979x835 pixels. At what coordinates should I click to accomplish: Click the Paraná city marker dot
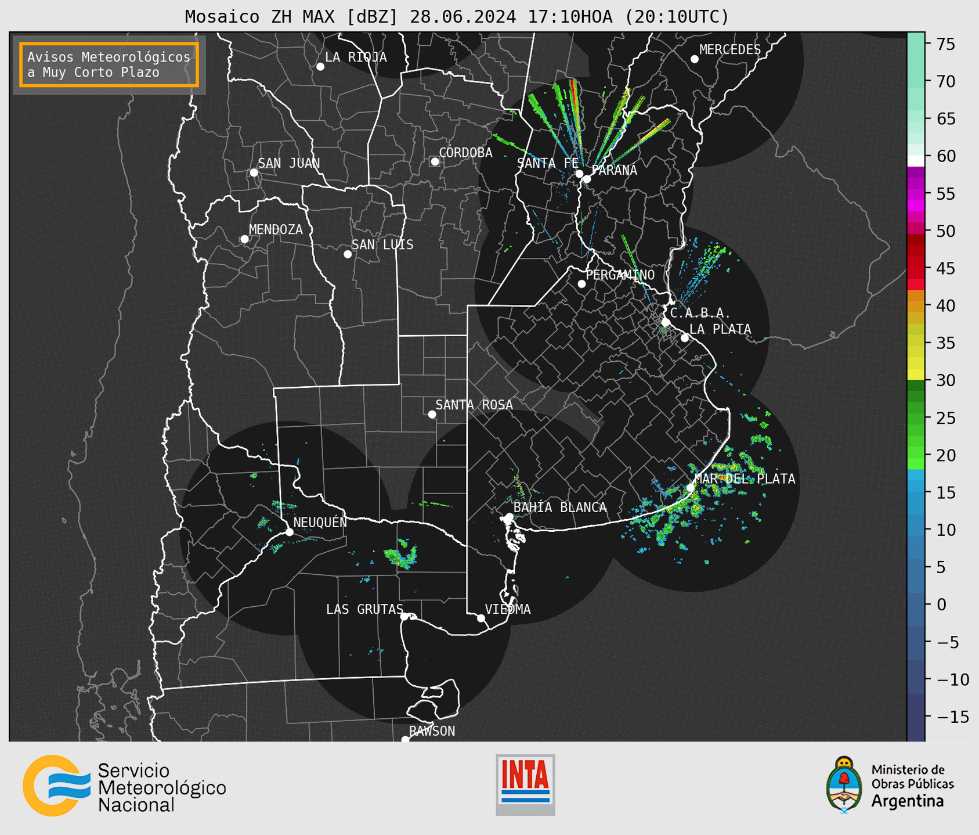coord(587,179)
